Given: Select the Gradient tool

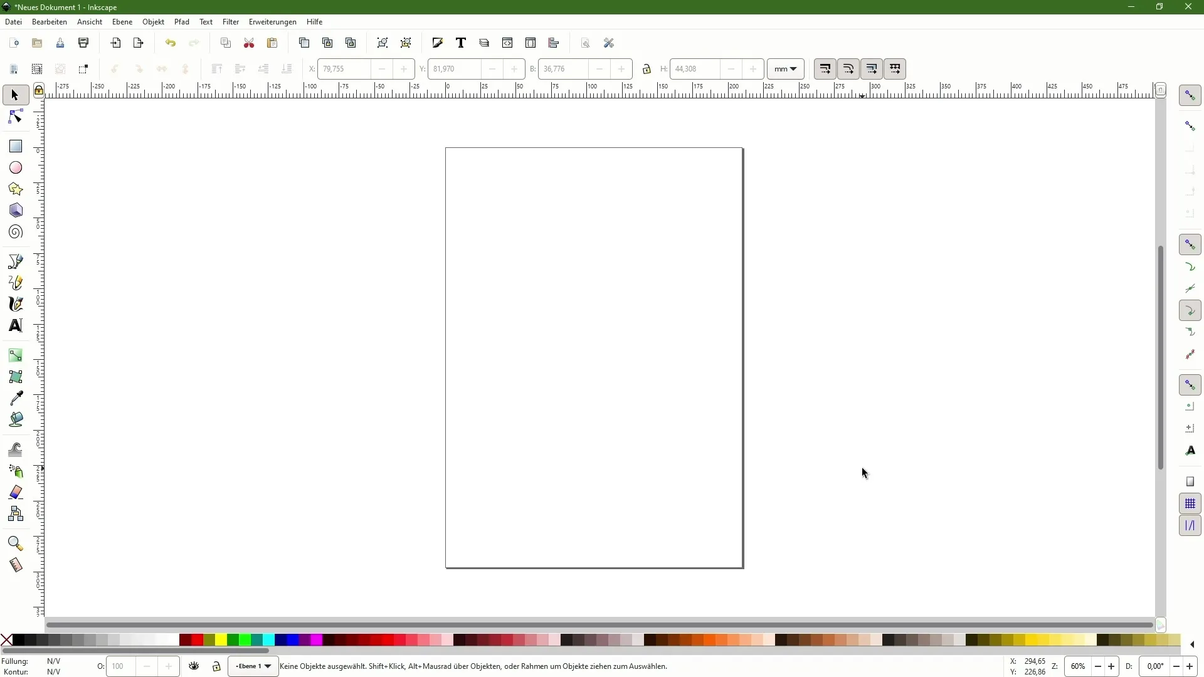Looking at the screenshot, I should click(x=15, y=355).
